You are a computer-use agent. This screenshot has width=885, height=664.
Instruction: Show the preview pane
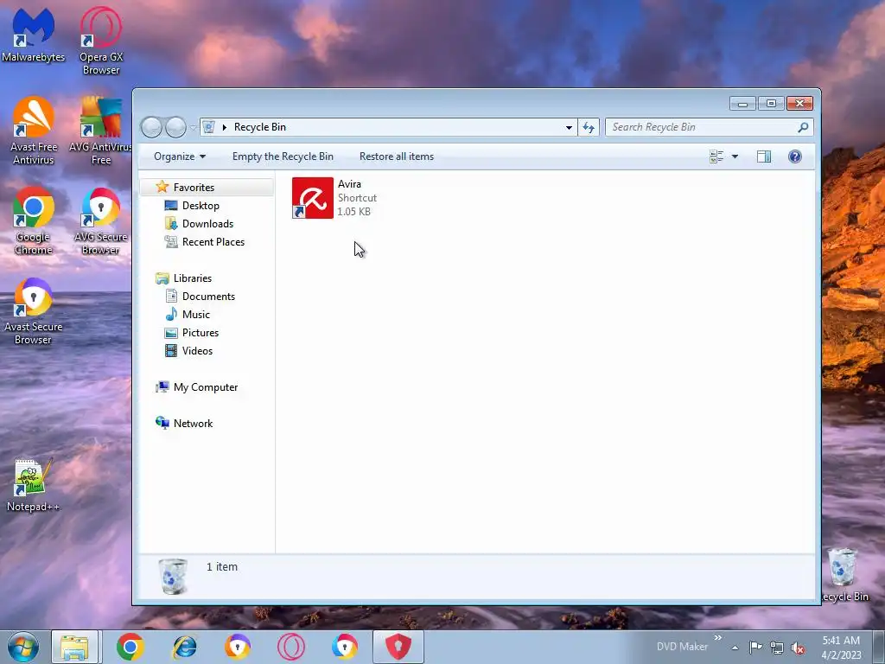(764, 156)
